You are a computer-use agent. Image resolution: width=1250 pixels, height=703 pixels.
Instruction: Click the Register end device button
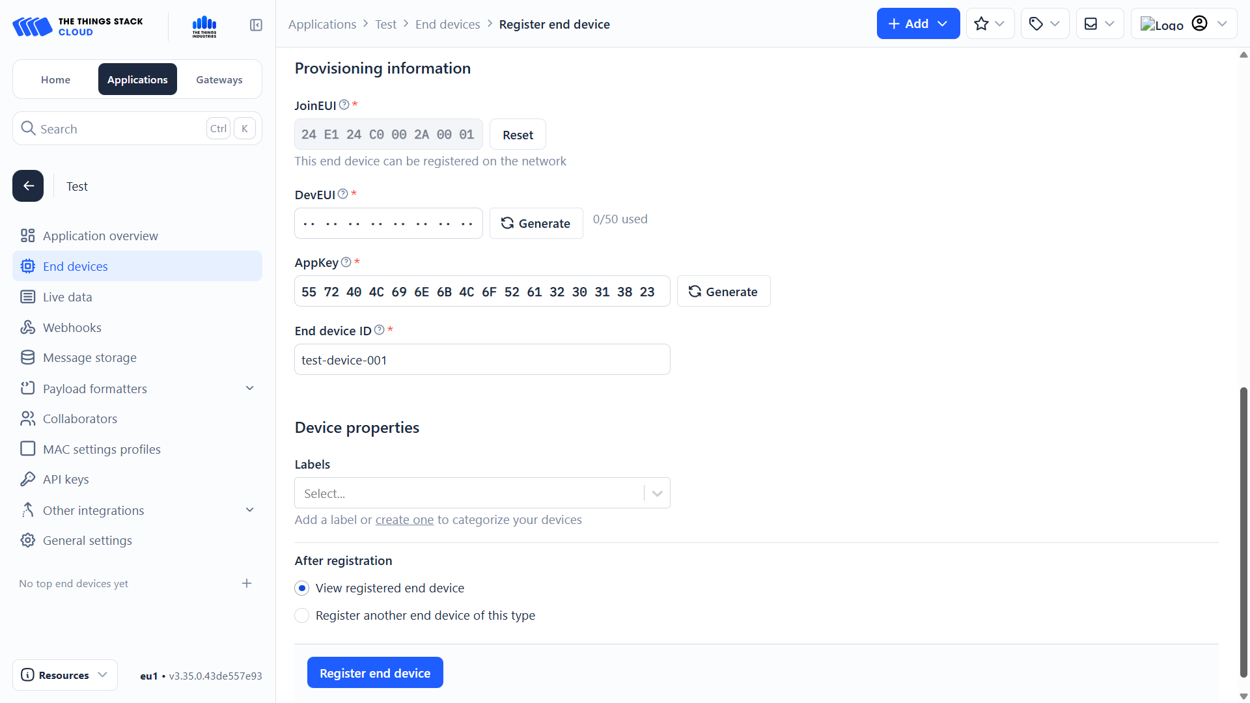375,673
